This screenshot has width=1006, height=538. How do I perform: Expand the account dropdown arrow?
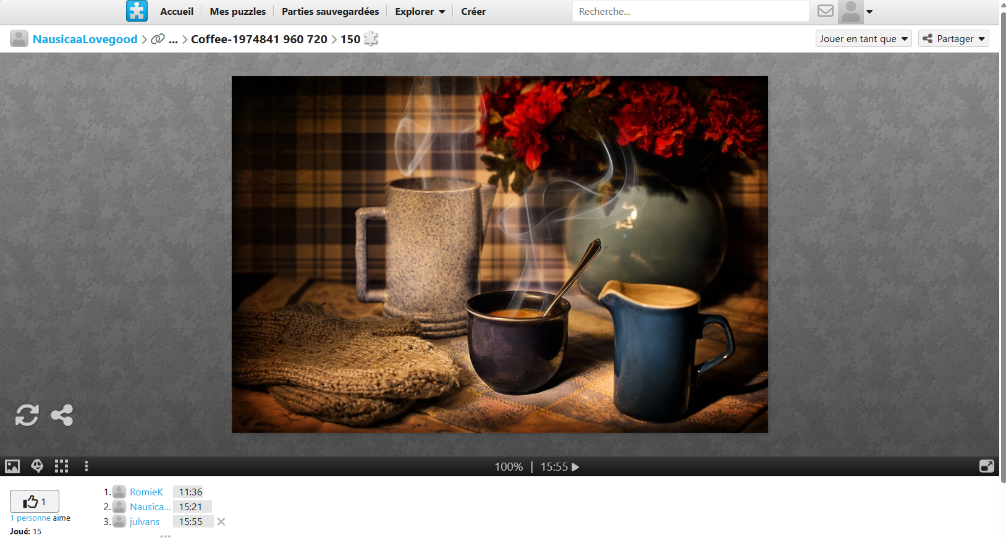tap(869, 11)
